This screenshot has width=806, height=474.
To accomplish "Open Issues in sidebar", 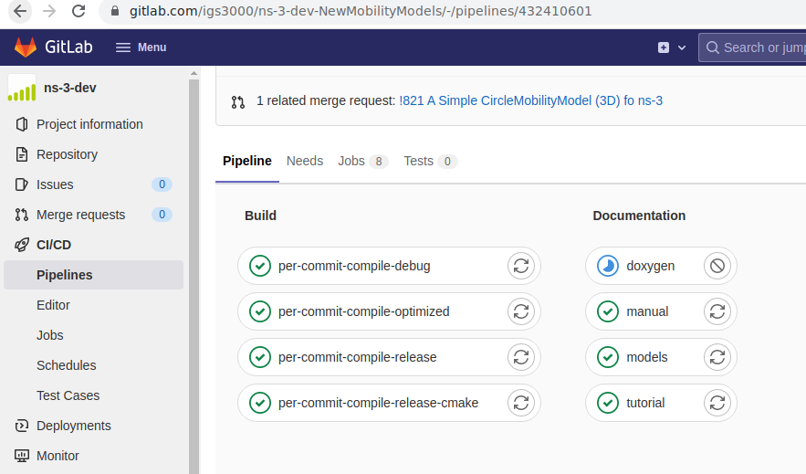I will (x=55, y=184).
